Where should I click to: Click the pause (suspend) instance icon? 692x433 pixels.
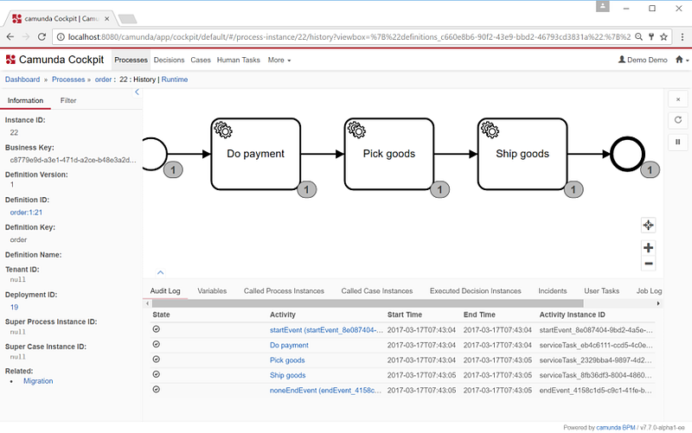677,142
